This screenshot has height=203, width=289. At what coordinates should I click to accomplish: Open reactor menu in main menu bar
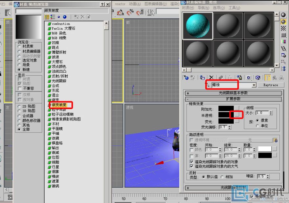[120, 4]
